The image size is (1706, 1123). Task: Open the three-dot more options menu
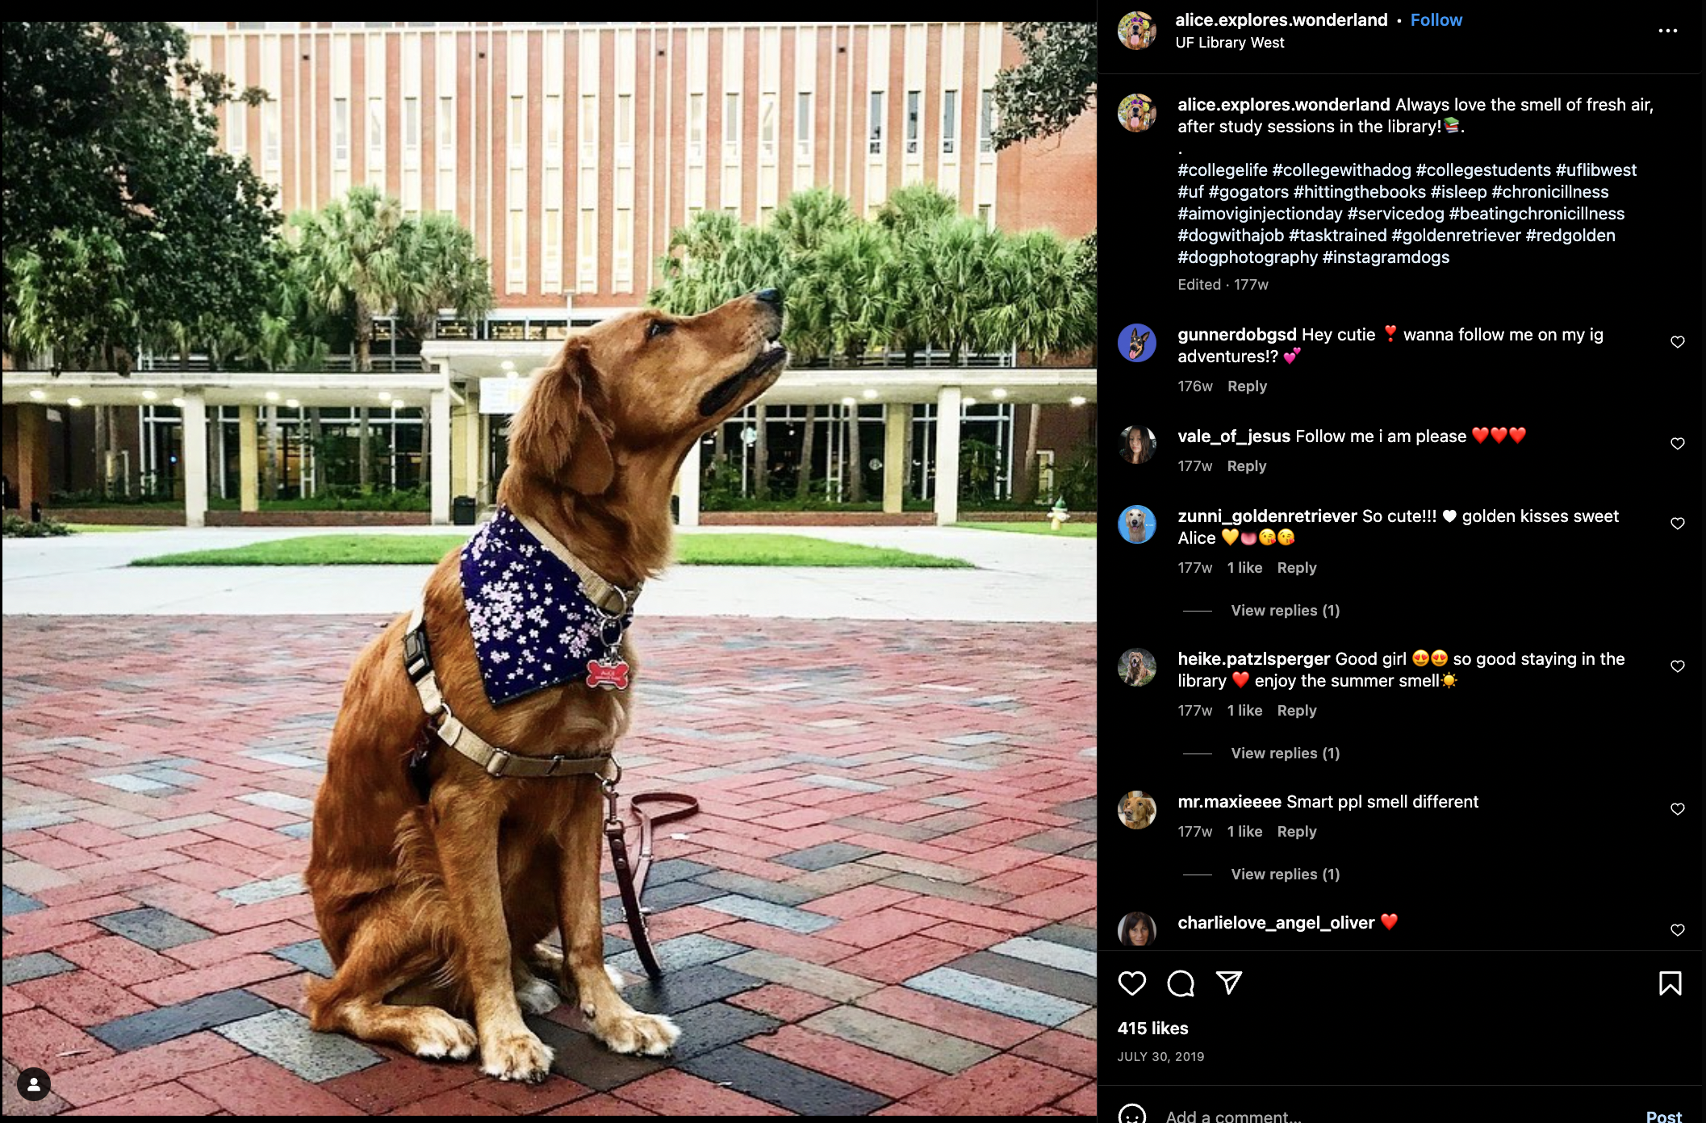pyautogui.click(x=1668, y=31)
